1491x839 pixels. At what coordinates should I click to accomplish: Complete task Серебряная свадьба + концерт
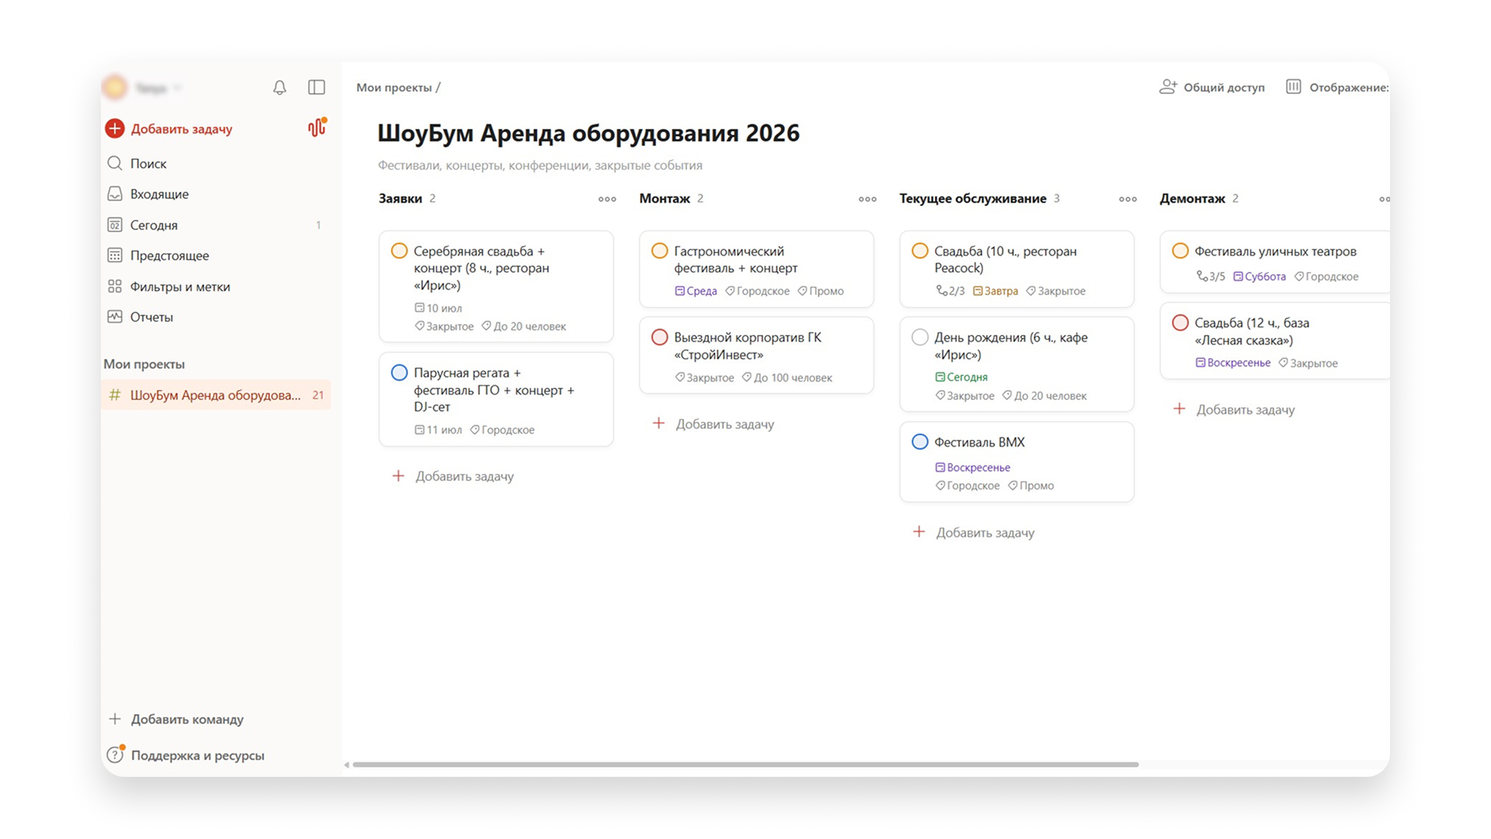pos(399,251)
